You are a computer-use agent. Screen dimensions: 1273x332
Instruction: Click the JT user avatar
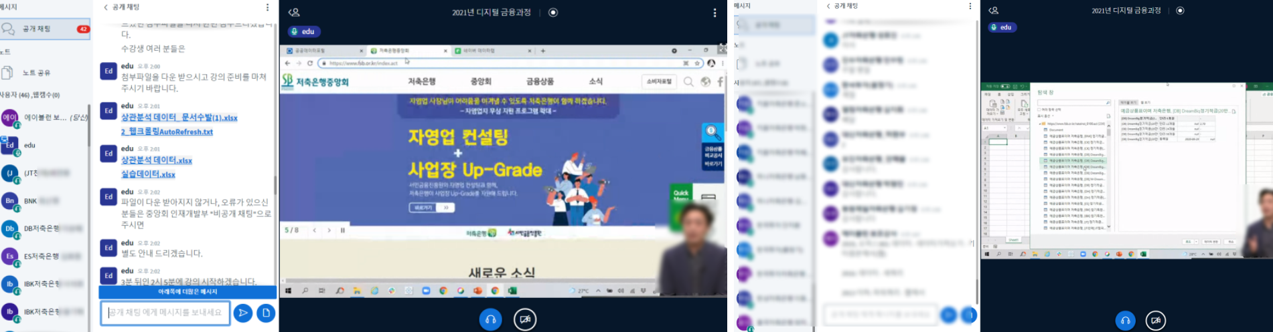pos(10,172)
